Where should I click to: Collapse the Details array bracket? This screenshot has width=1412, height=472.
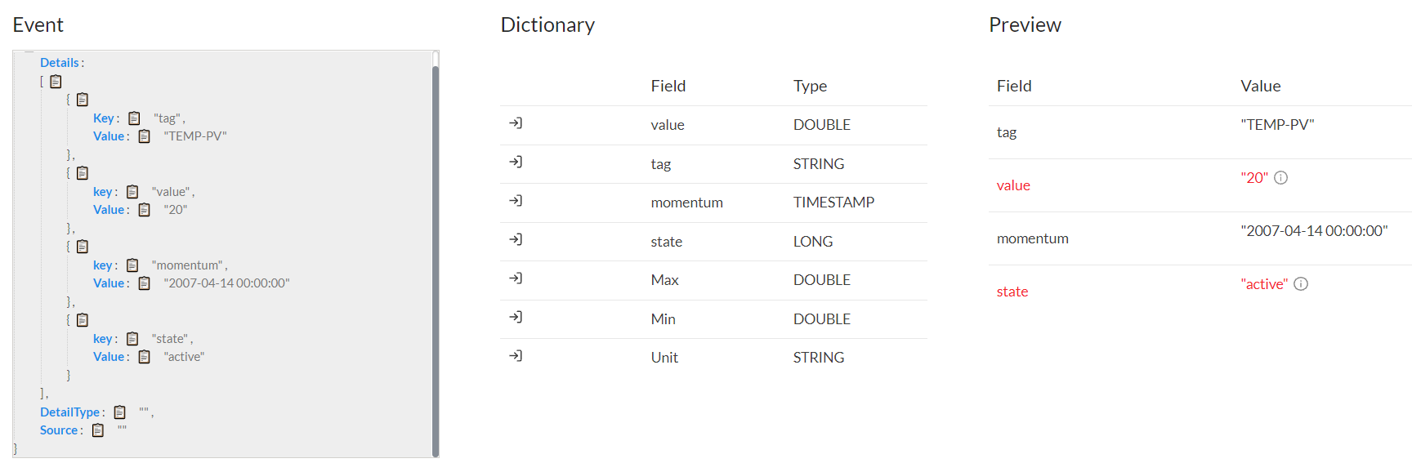click(42, 81)
